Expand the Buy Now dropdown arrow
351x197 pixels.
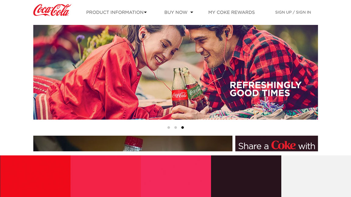(x=192, y=12)
